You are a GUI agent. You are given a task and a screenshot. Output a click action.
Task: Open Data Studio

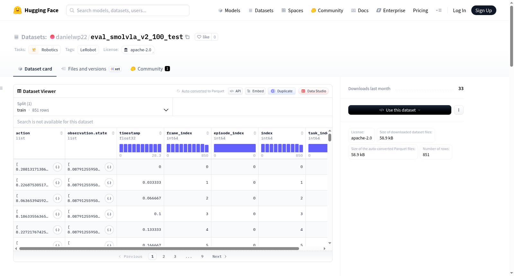point(314,91)
